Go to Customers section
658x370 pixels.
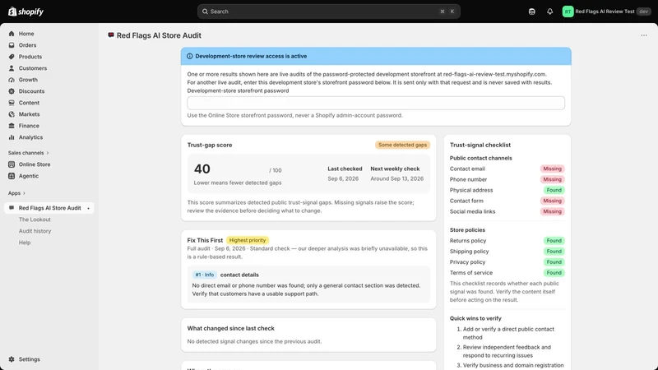click(x=33, y=68)
